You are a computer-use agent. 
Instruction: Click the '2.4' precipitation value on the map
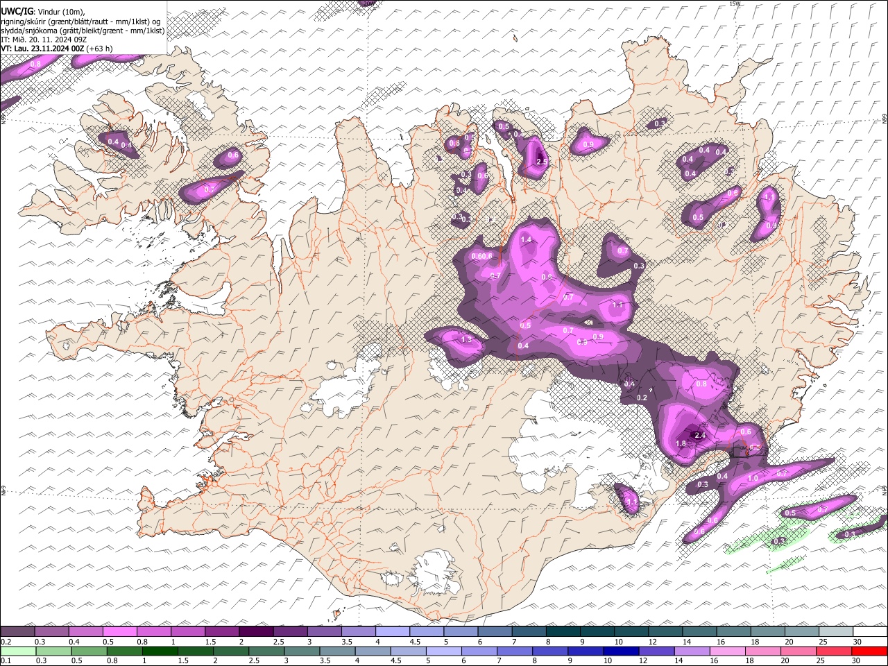[x=700, y=436]
